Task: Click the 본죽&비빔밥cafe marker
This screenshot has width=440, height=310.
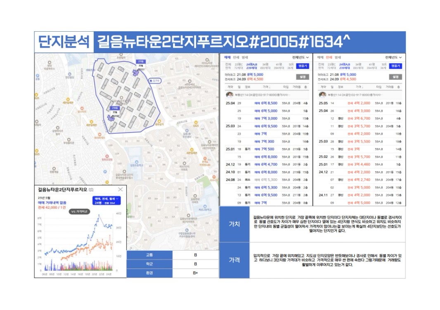Action: (x=205, y=161)
